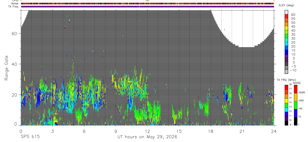Click the 'UT hours on May 29, 2026' axis title
Screen dimensions: 308x142
(147, 137)
